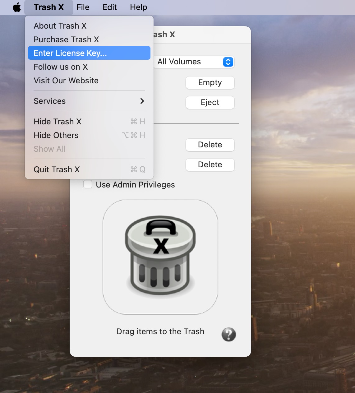Enable Use Admin Privileges checkbox
Screen dimensions: 355x393
pos(88,184)
